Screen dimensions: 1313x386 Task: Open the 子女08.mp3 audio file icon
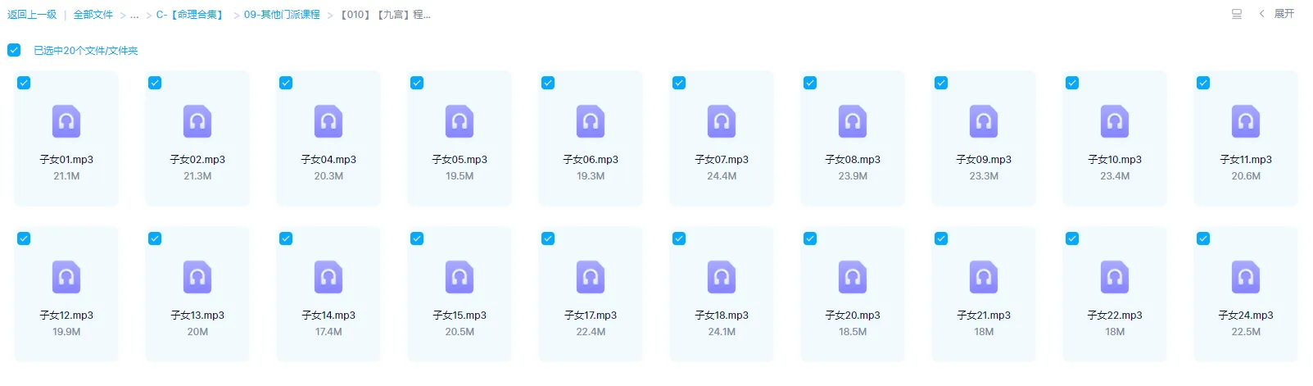coord(853,121)
